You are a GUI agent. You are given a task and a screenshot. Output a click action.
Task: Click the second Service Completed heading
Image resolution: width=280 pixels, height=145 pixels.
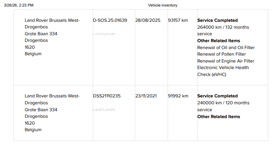point(217,96)
